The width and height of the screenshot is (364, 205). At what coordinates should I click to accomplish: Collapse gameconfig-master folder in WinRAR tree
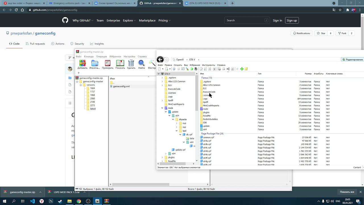(x=77, y=81)
